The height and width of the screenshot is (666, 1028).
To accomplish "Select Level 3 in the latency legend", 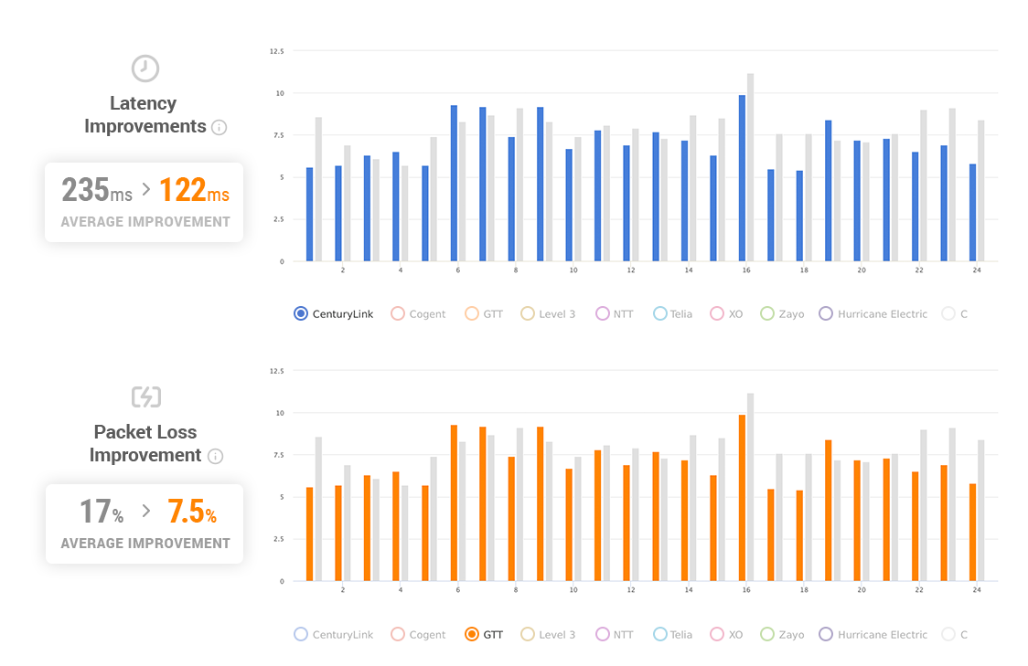I will click(x=548, y=313).
